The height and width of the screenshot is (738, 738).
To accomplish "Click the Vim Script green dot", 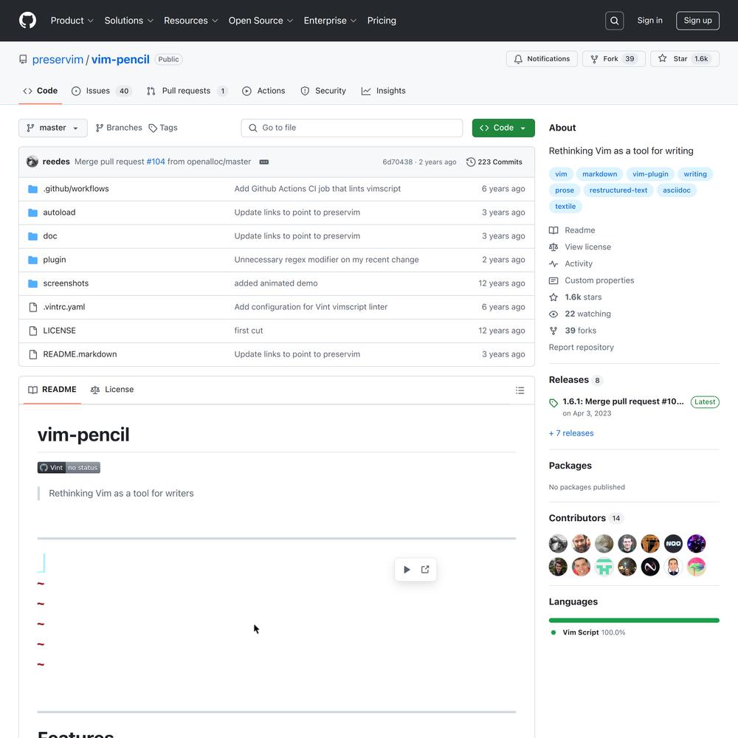I will coord(553,632).
